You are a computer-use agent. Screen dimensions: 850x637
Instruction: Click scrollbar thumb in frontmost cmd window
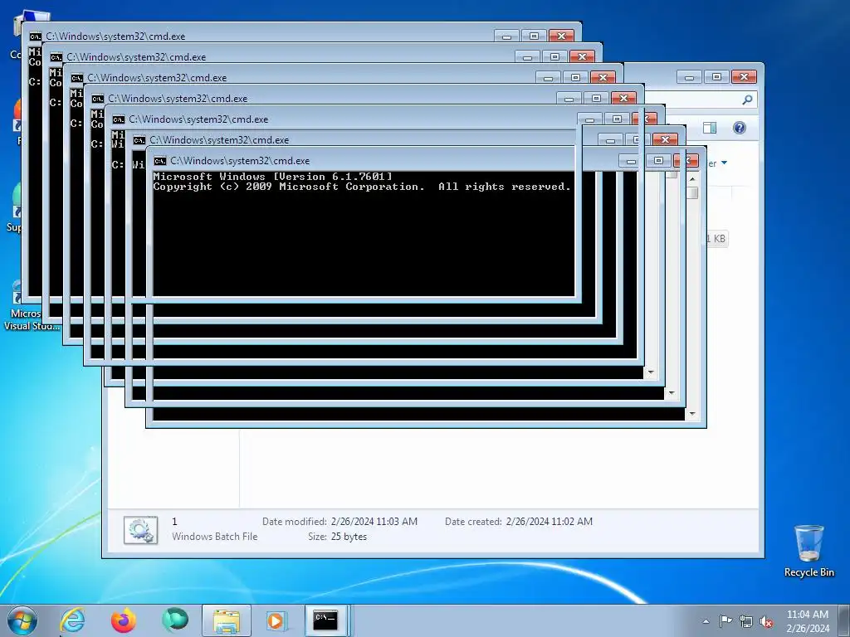[x=692, y=192]
